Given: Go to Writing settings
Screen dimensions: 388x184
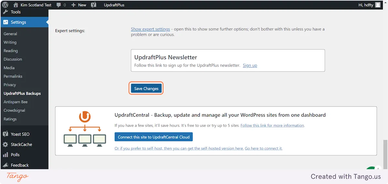Looking at the screenshot, I should (x=10, y=42).
